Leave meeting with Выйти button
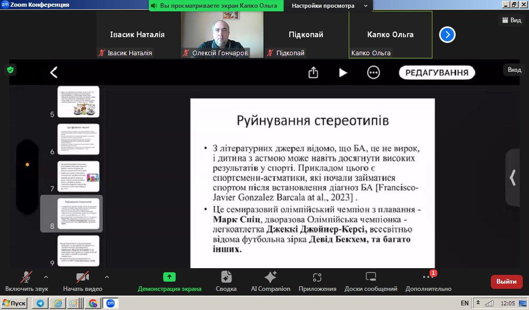This screenshot has height=310, width=529. [x=506, y=282]
